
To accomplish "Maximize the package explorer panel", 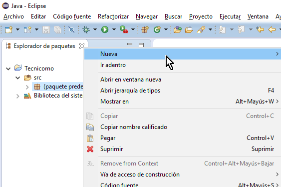I will point(141,45).
